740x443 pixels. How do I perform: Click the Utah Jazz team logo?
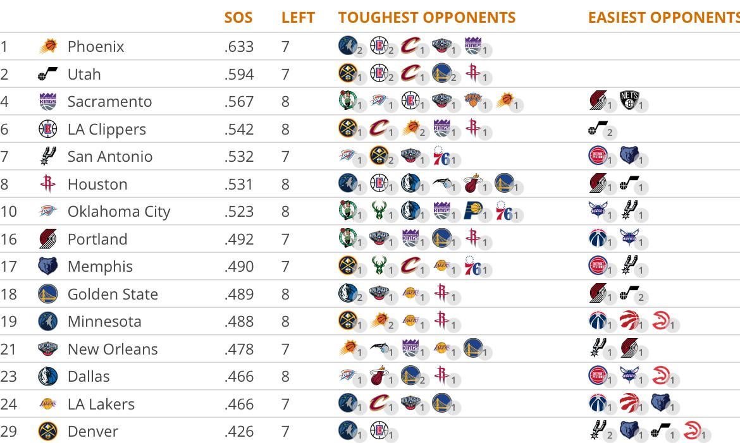click(48, 75)
